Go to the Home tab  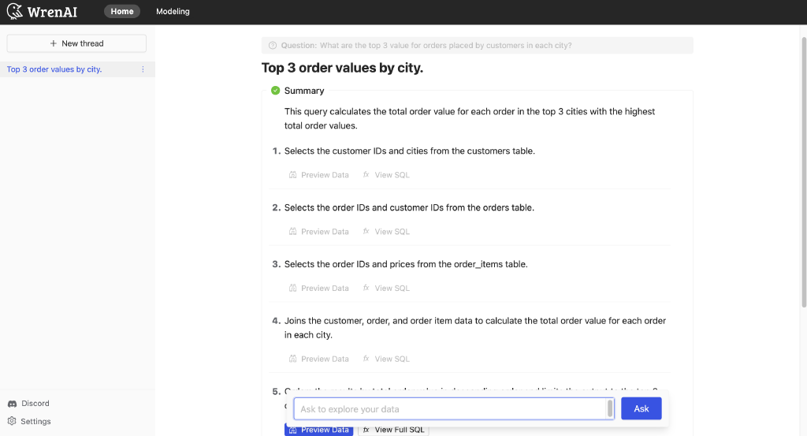[121, 12]
